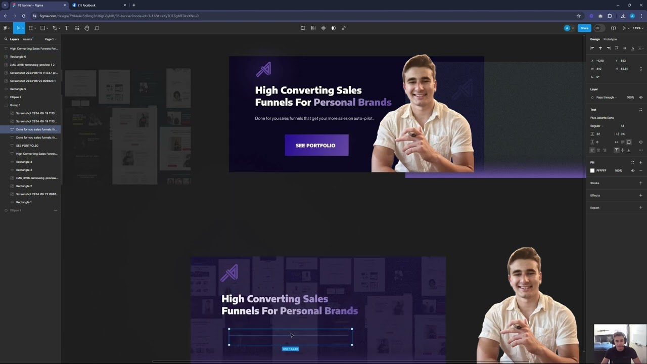Open the Page 1 dropdown
647x364 pixels.
click(50, 39)
